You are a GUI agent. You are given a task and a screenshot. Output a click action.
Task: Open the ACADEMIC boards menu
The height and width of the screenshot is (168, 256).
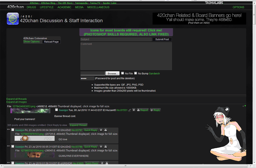click(64, 7)
